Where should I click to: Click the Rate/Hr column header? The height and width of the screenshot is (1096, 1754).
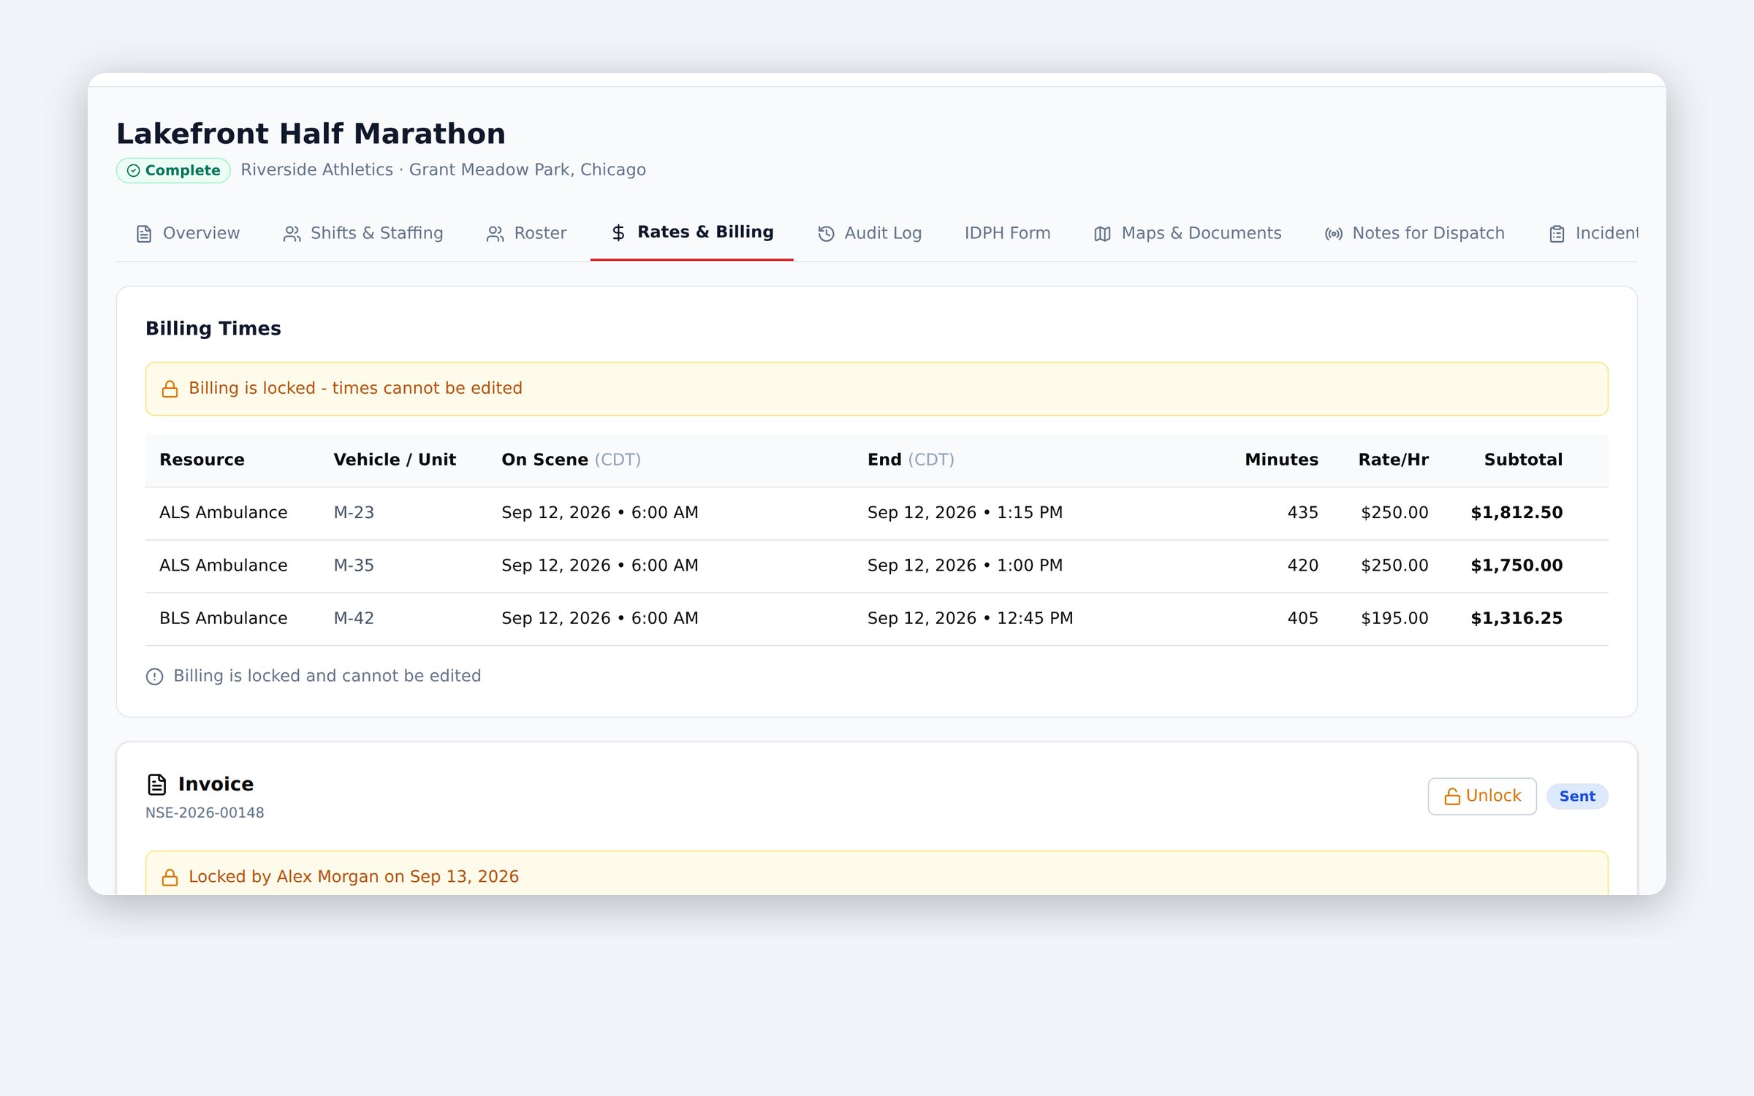[1393, 460]
